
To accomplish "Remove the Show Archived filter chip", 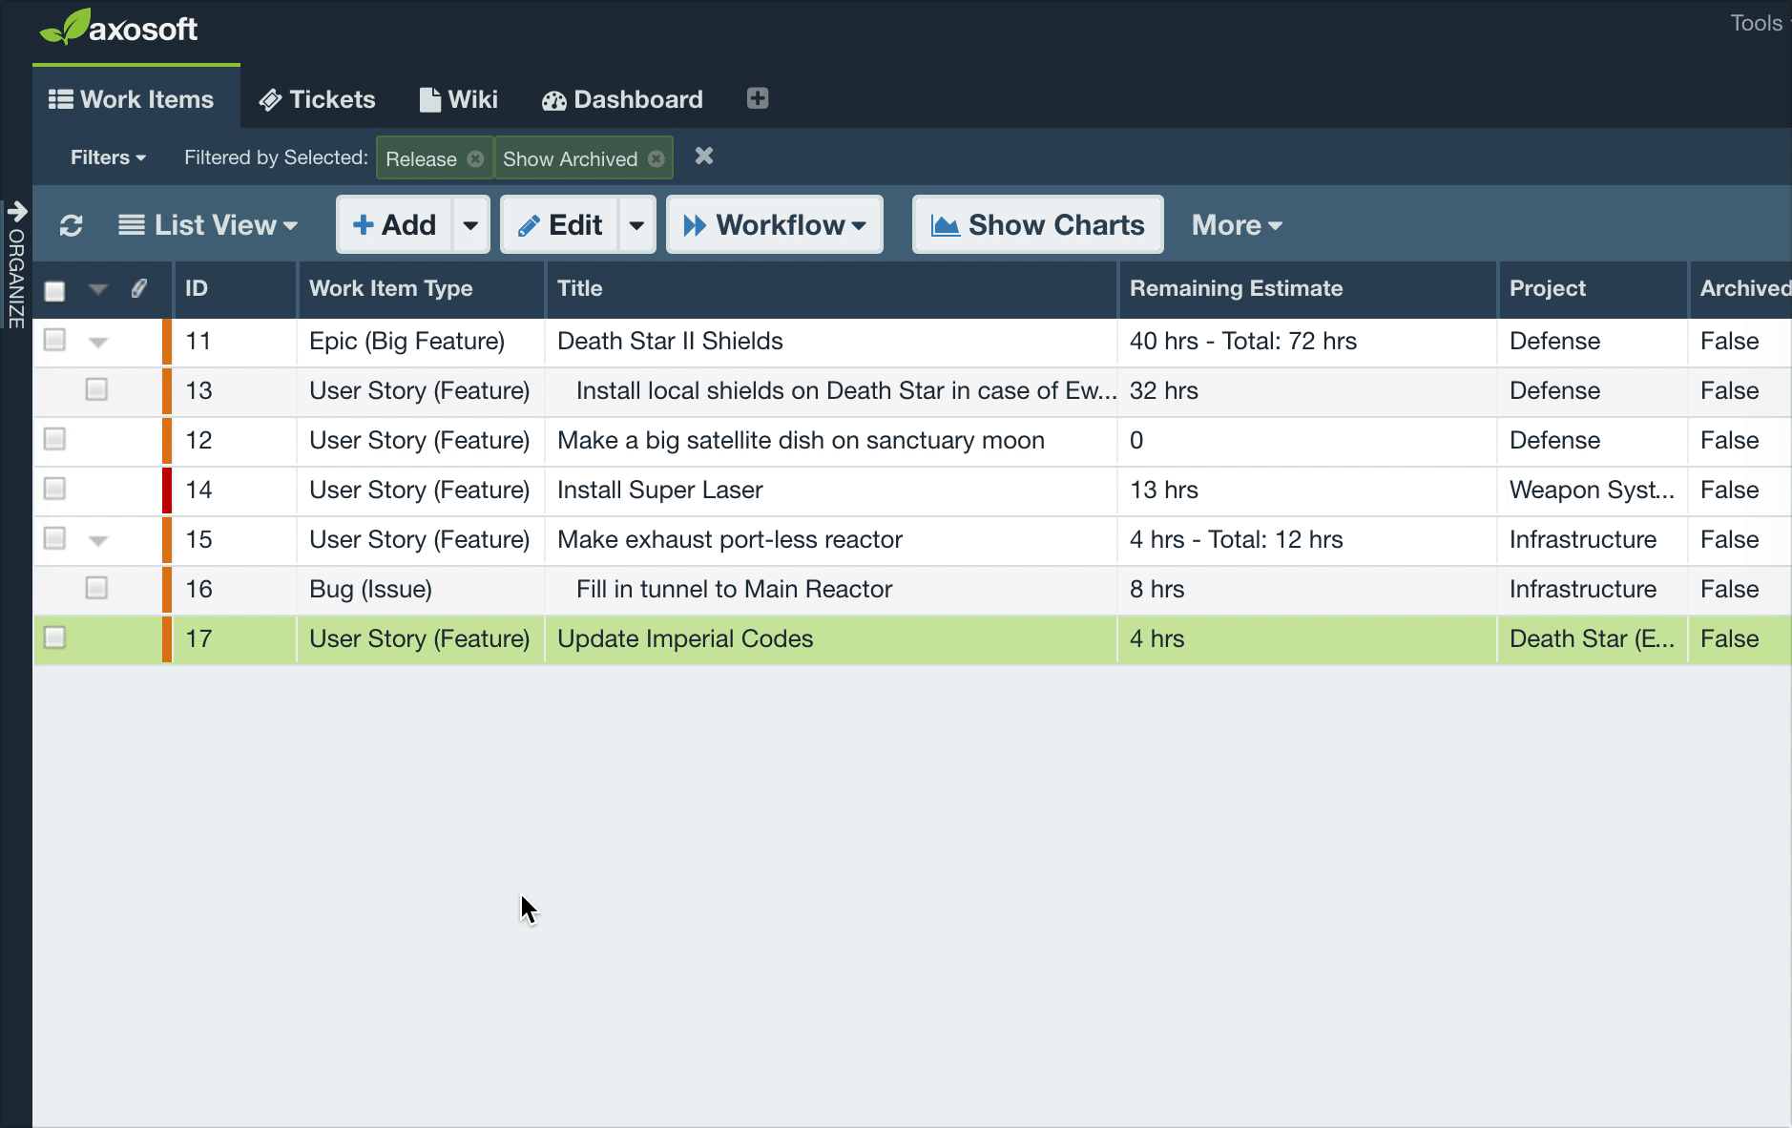I will tap(656, 158).
